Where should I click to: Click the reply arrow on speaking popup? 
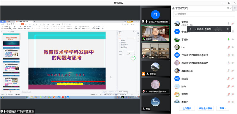pos(228,29)
